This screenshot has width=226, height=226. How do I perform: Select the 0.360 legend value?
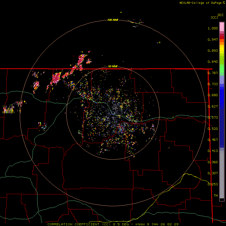pyautogui.click(x=213, y=162)
